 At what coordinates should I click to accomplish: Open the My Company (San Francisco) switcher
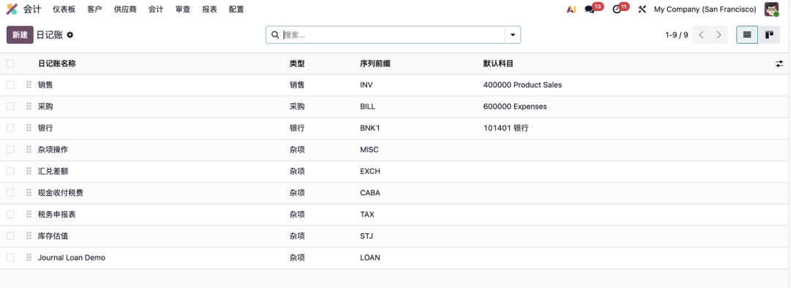pyautogui.click(x=705, y=9)
